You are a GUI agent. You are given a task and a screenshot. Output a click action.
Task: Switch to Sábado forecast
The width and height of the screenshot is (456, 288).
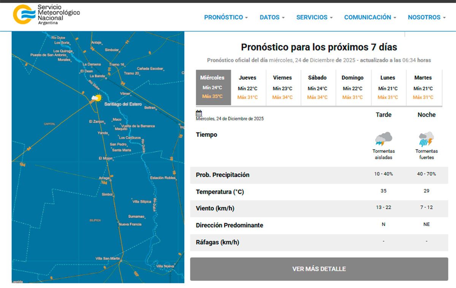coord(317,87)
